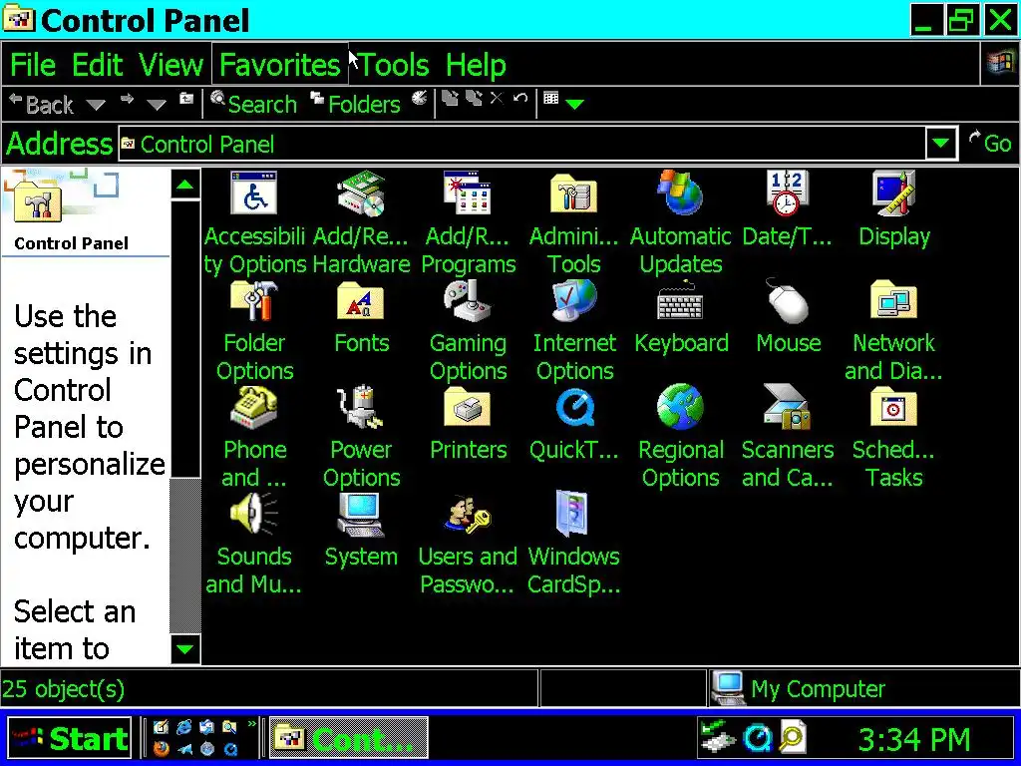Click the magnifier tray icon
Image resolution: width=1021 pixels, height=766 pixels.
coord(792,738)
